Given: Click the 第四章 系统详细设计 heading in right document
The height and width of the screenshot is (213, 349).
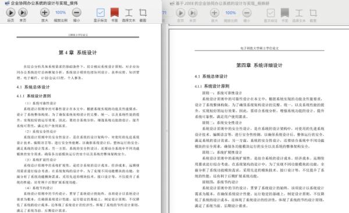Looking at the screenshot, I should point(259,65).
